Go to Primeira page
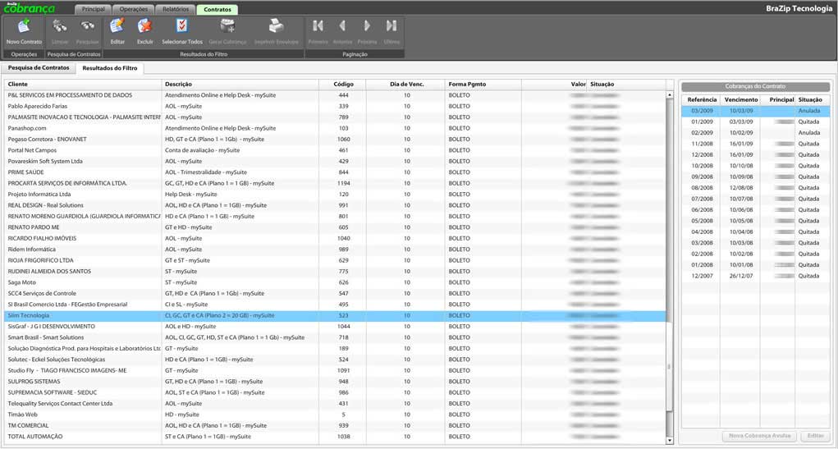 (x=318, y=25)
